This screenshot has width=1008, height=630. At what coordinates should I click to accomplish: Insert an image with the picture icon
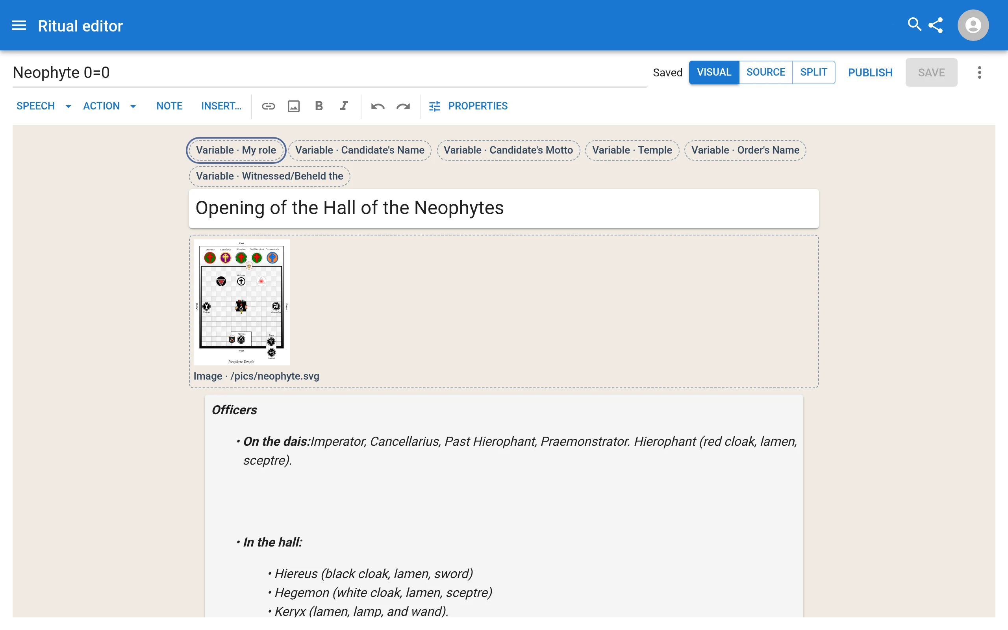294,106
